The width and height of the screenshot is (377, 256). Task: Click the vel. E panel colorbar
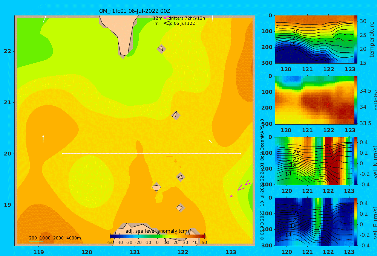(x=356, y=222)
